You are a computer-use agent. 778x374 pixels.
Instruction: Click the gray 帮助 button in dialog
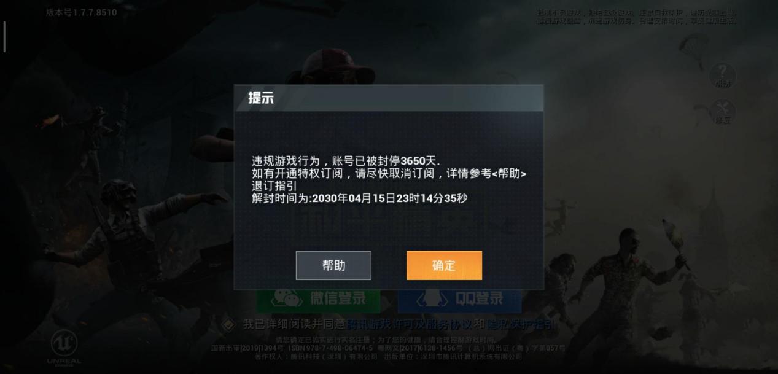(333, 265)
